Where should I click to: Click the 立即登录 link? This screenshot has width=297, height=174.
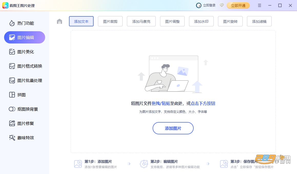click(209, 5)
